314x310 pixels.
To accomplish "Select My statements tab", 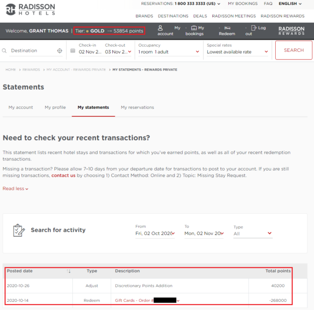I will tap(93, 108).
